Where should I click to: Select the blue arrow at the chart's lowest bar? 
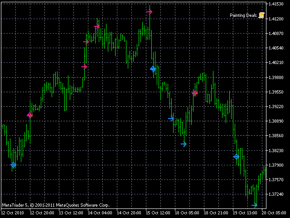255,205
